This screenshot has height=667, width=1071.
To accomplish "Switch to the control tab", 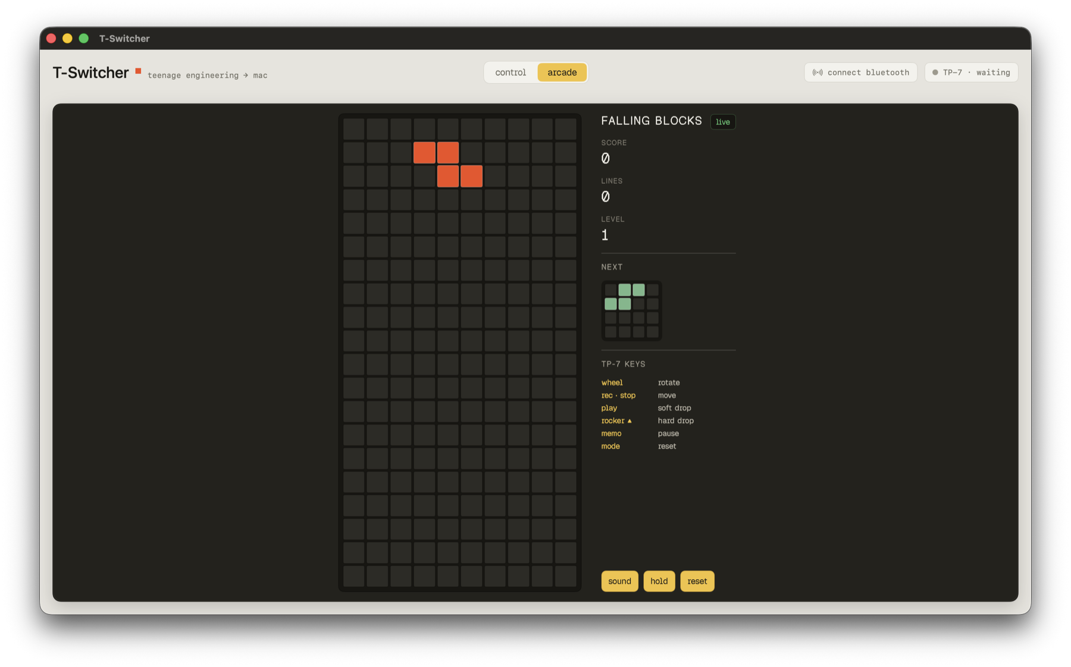I will tap(511, 73).
